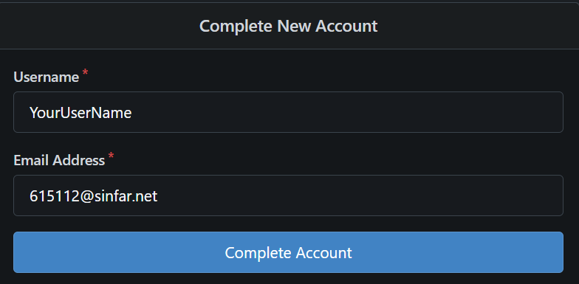The image size is (579, 284).
Task: Click the Email Address field label
Action: (x=59, y=161)
